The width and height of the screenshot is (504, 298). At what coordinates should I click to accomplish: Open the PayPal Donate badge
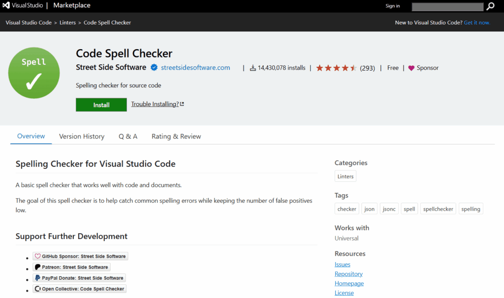(79, 278)
